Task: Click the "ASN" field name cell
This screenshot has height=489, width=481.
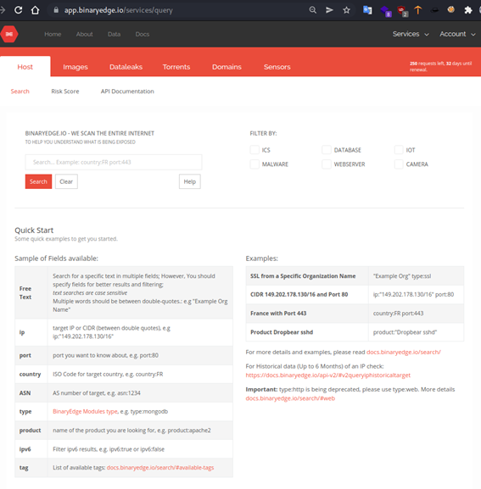Action: (31, 393)
